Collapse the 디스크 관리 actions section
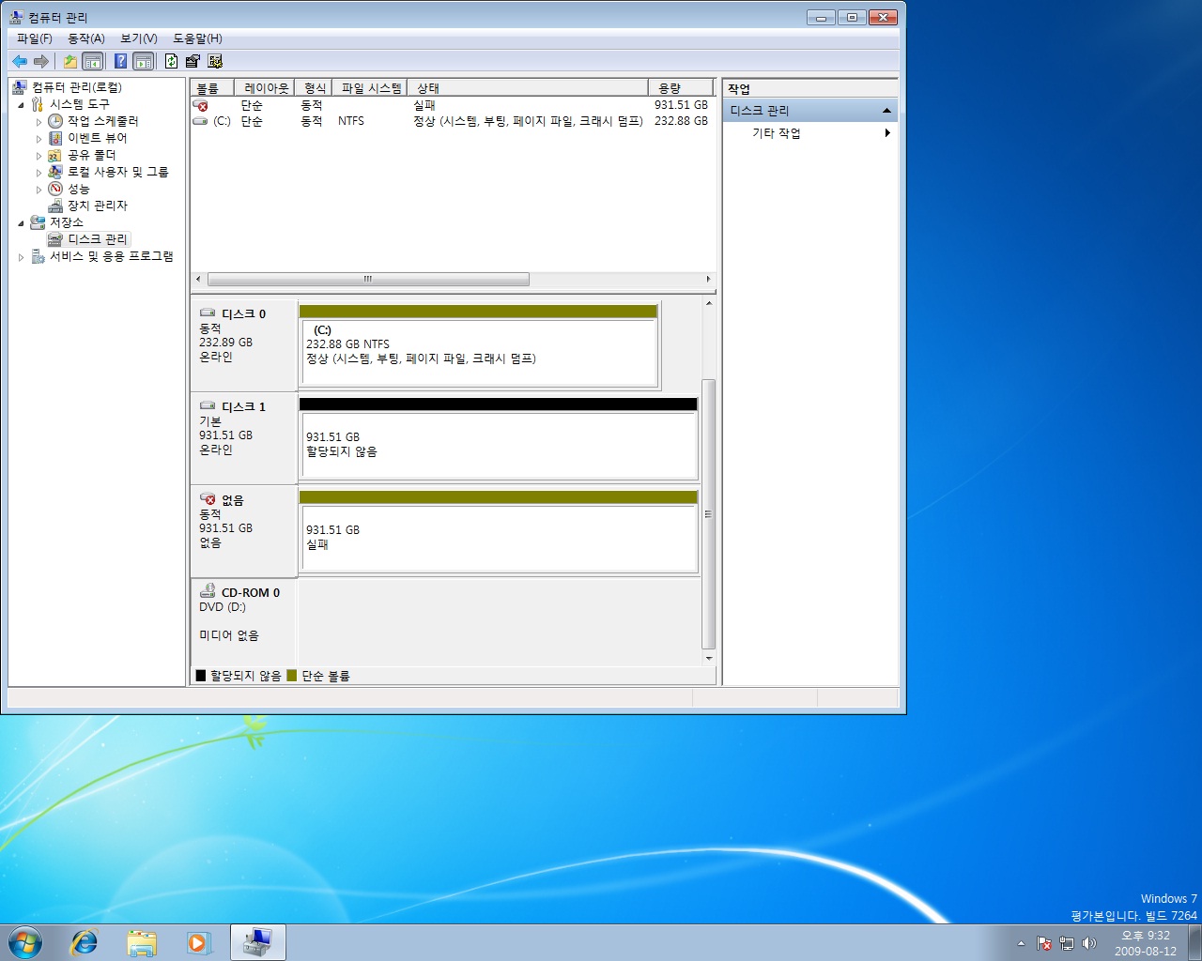 coord(886,111)
